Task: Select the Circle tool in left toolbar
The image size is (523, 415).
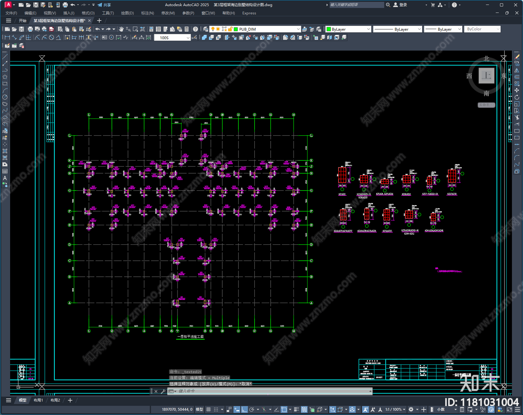Action: click(x=5, y=97)
